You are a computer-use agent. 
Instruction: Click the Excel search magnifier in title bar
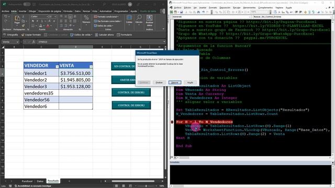click(104, 4)
